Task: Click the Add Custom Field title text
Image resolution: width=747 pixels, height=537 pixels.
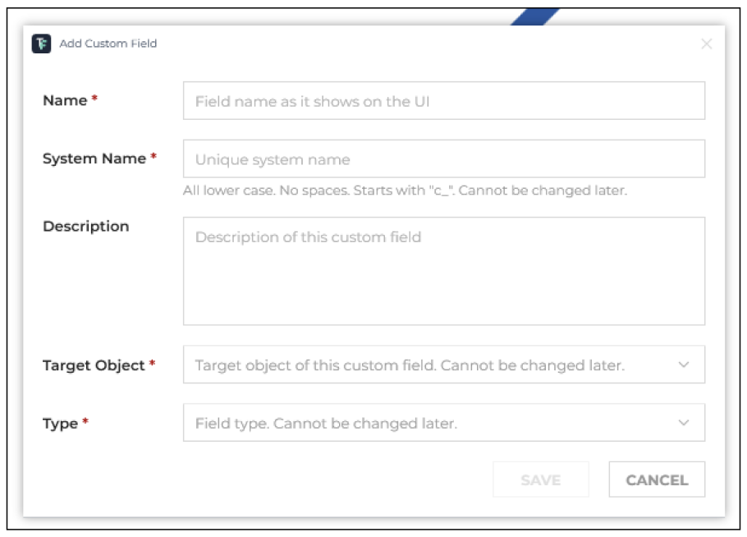Action: [x=108, y=44]
